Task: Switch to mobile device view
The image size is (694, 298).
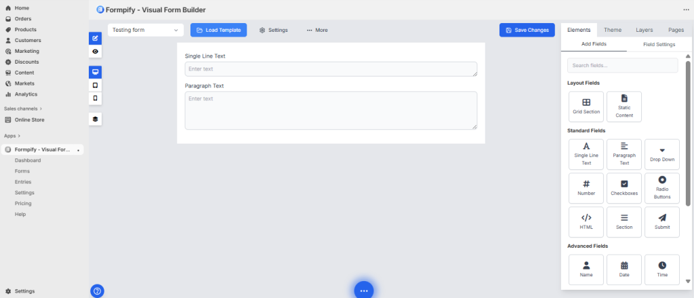Action: click(96, 98)
